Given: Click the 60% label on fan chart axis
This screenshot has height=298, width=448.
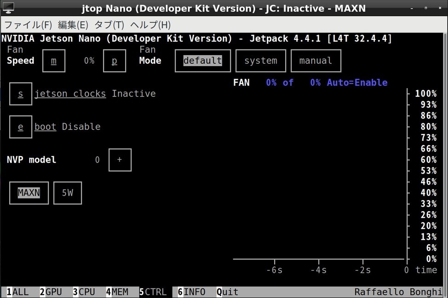Looking at the screenshot, I should [429, 160].
